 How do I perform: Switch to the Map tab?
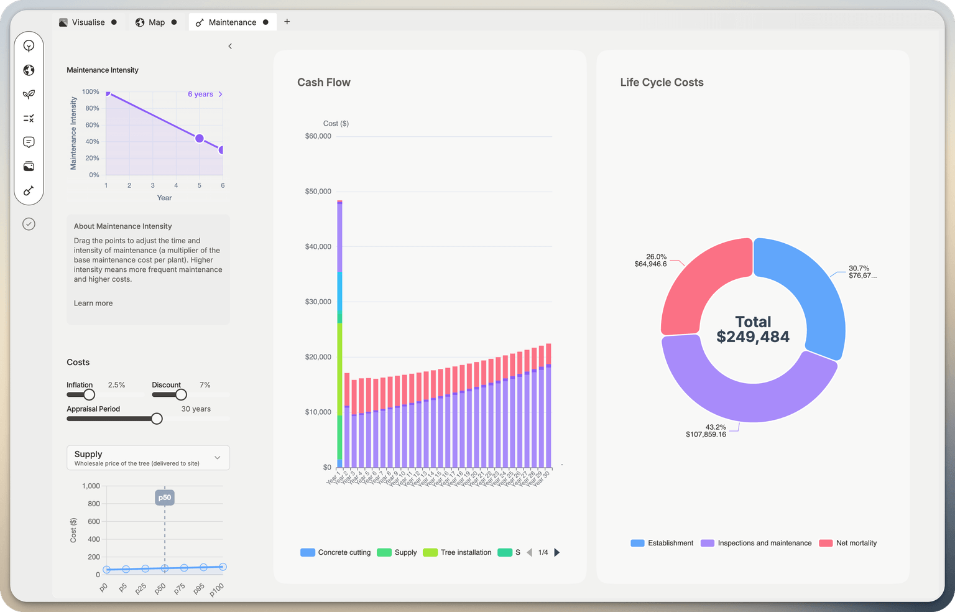[x=156, y=22]
